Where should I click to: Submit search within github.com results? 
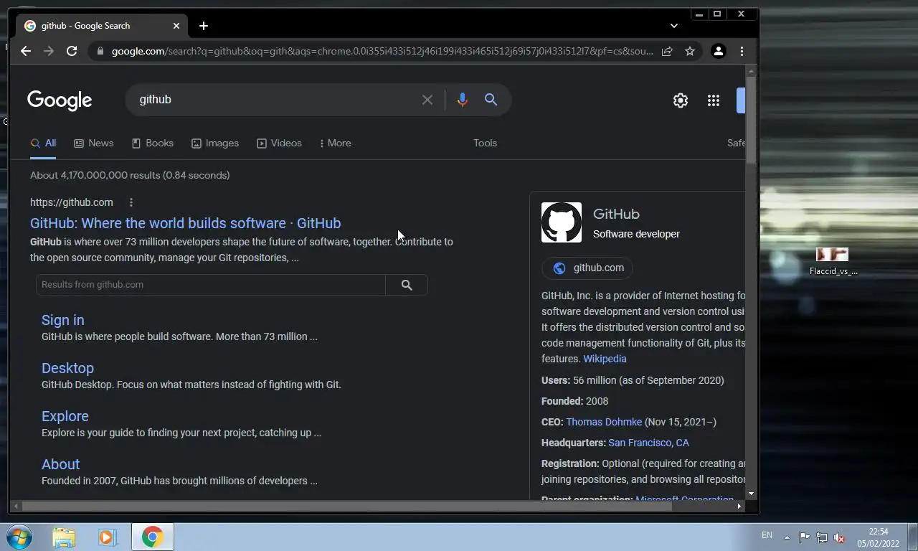[407, 285]
